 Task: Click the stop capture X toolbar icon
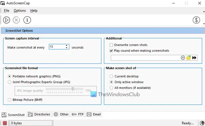tap(16, 20)
